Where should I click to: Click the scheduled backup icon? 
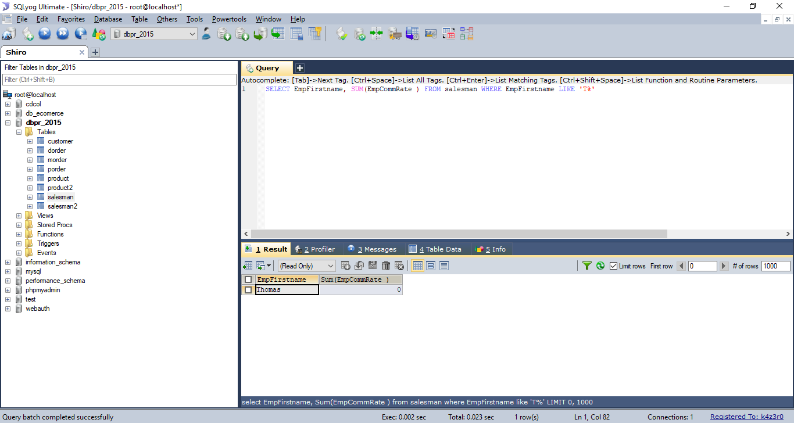[x=413, y=34]
